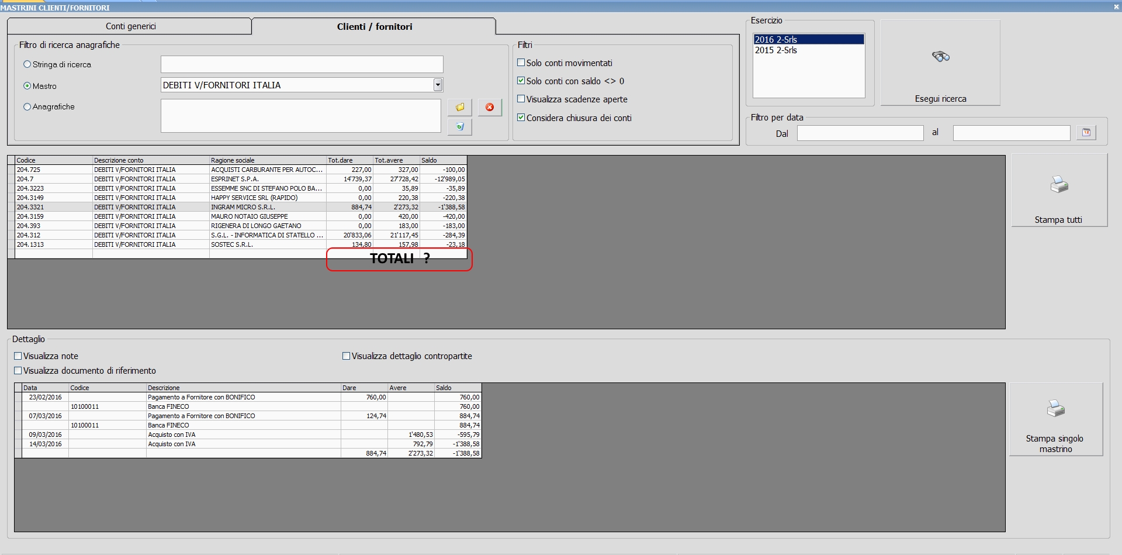Select the HAPPY SERVICE SRL (RAPIDO) row
1122x555 pixels.
pos(237,198)
